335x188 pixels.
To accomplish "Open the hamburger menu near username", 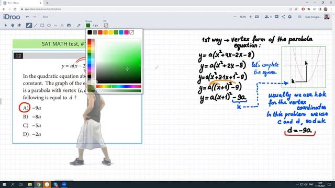I will [x=300, y=17].
